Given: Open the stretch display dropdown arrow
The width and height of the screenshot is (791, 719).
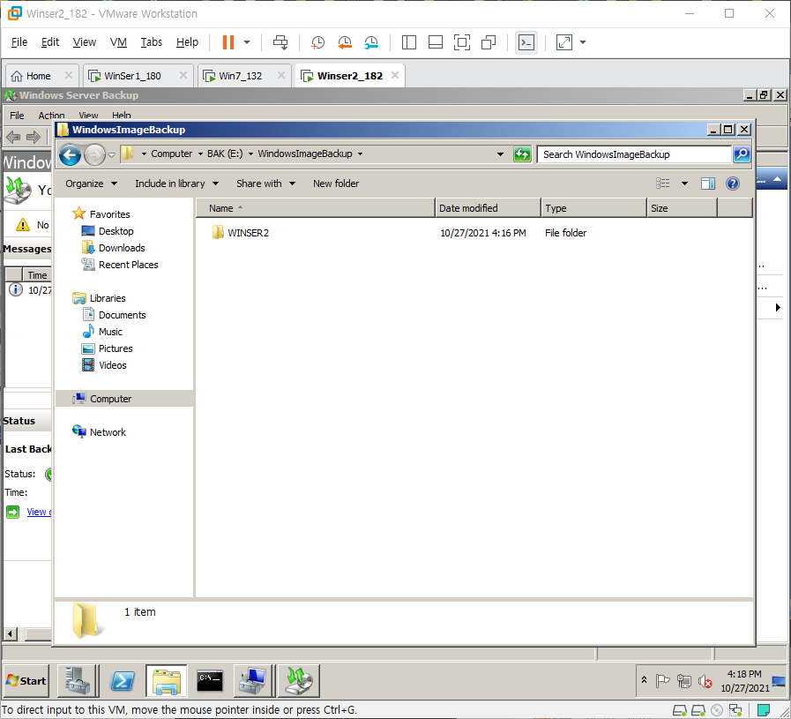Looking at the screenshot, I should [x=583, y=42].
